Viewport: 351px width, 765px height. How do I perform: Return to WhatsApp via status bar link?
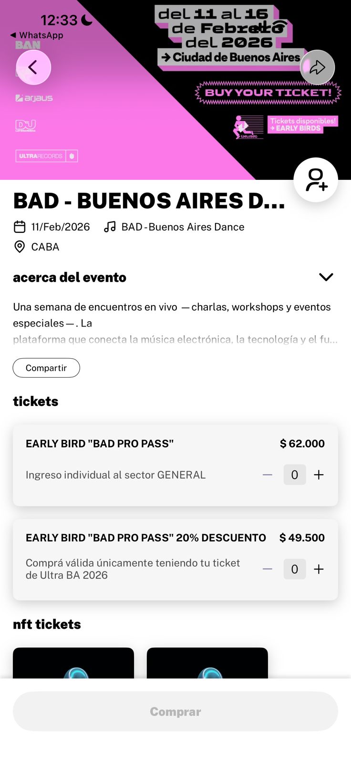(x=37, y=35)
